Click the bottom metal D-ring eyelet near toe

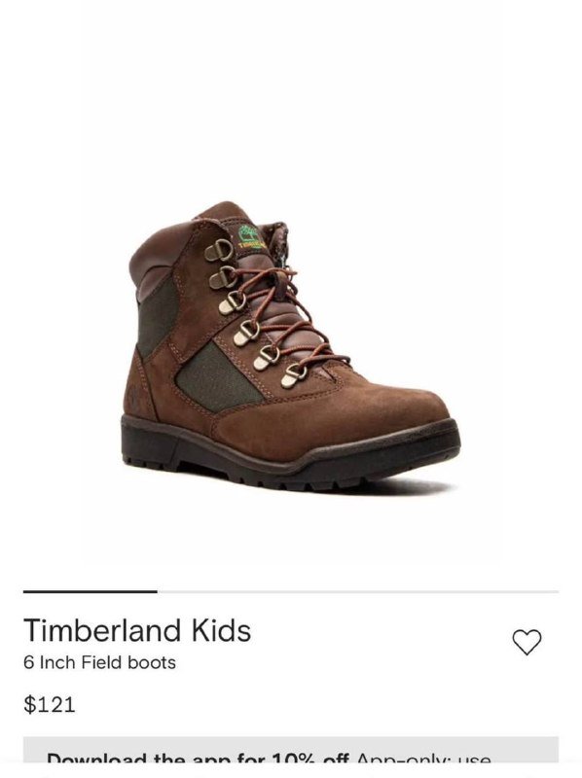295,375
